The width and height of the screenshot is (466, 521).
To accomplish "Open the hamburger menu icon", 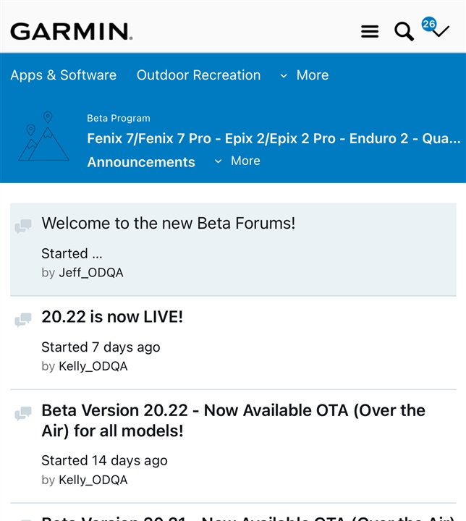I will coord(370,32).
